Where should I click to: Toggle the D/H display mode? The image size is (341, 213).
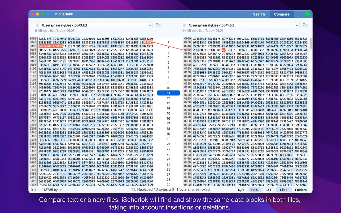[241, 190]
